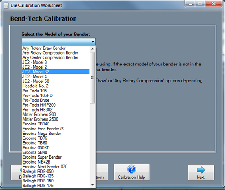Open Calibration Help button
The height and width of the screenshot is (190, 225).
tap(132, 172)
